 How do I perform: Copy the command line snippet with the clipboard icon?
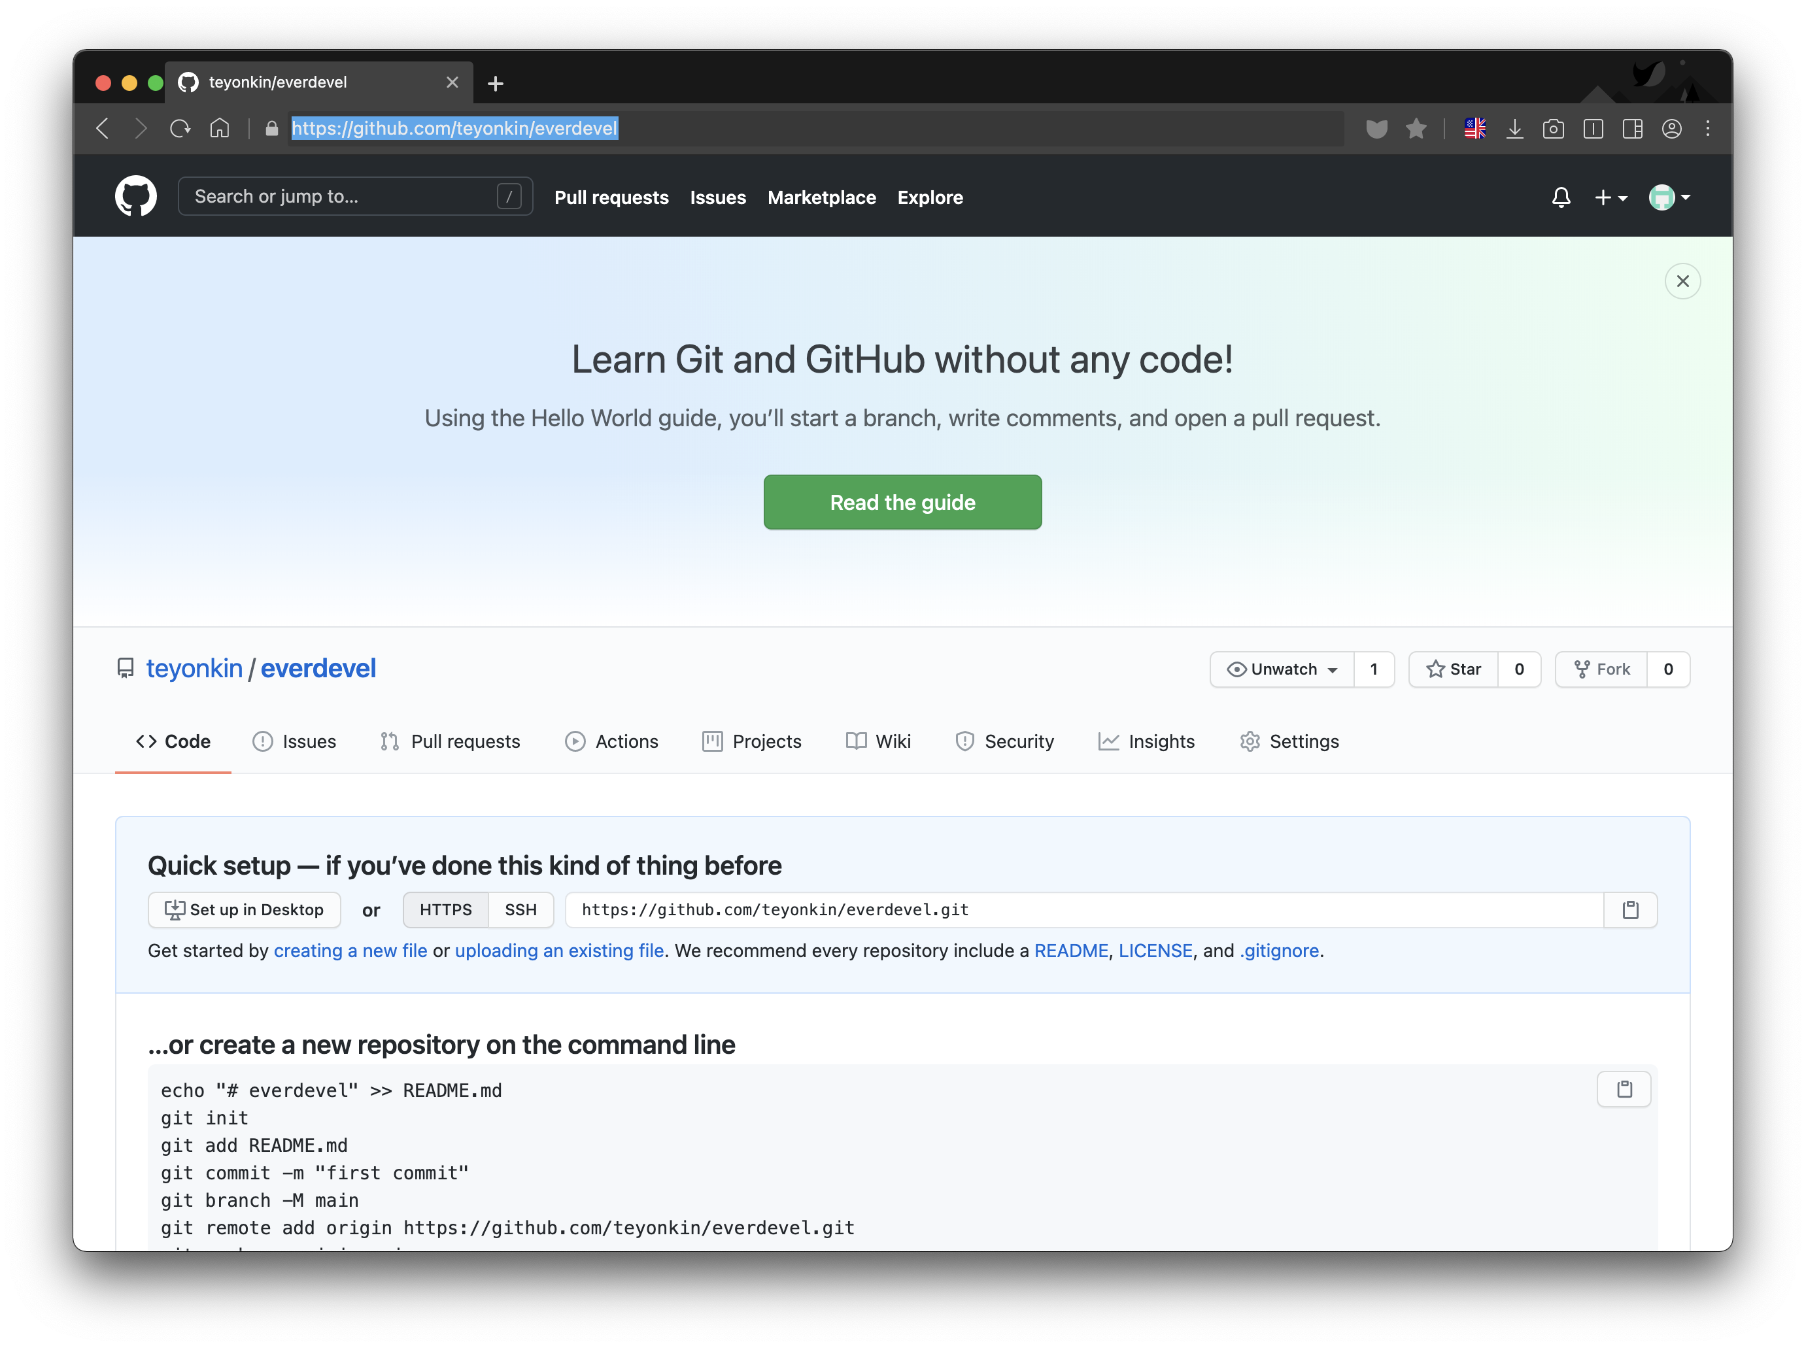1624,1089
